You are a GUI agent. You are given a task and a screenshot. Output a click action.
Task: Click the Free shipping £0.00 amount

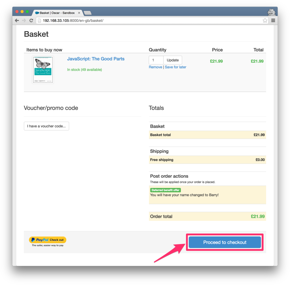point(260,160)
